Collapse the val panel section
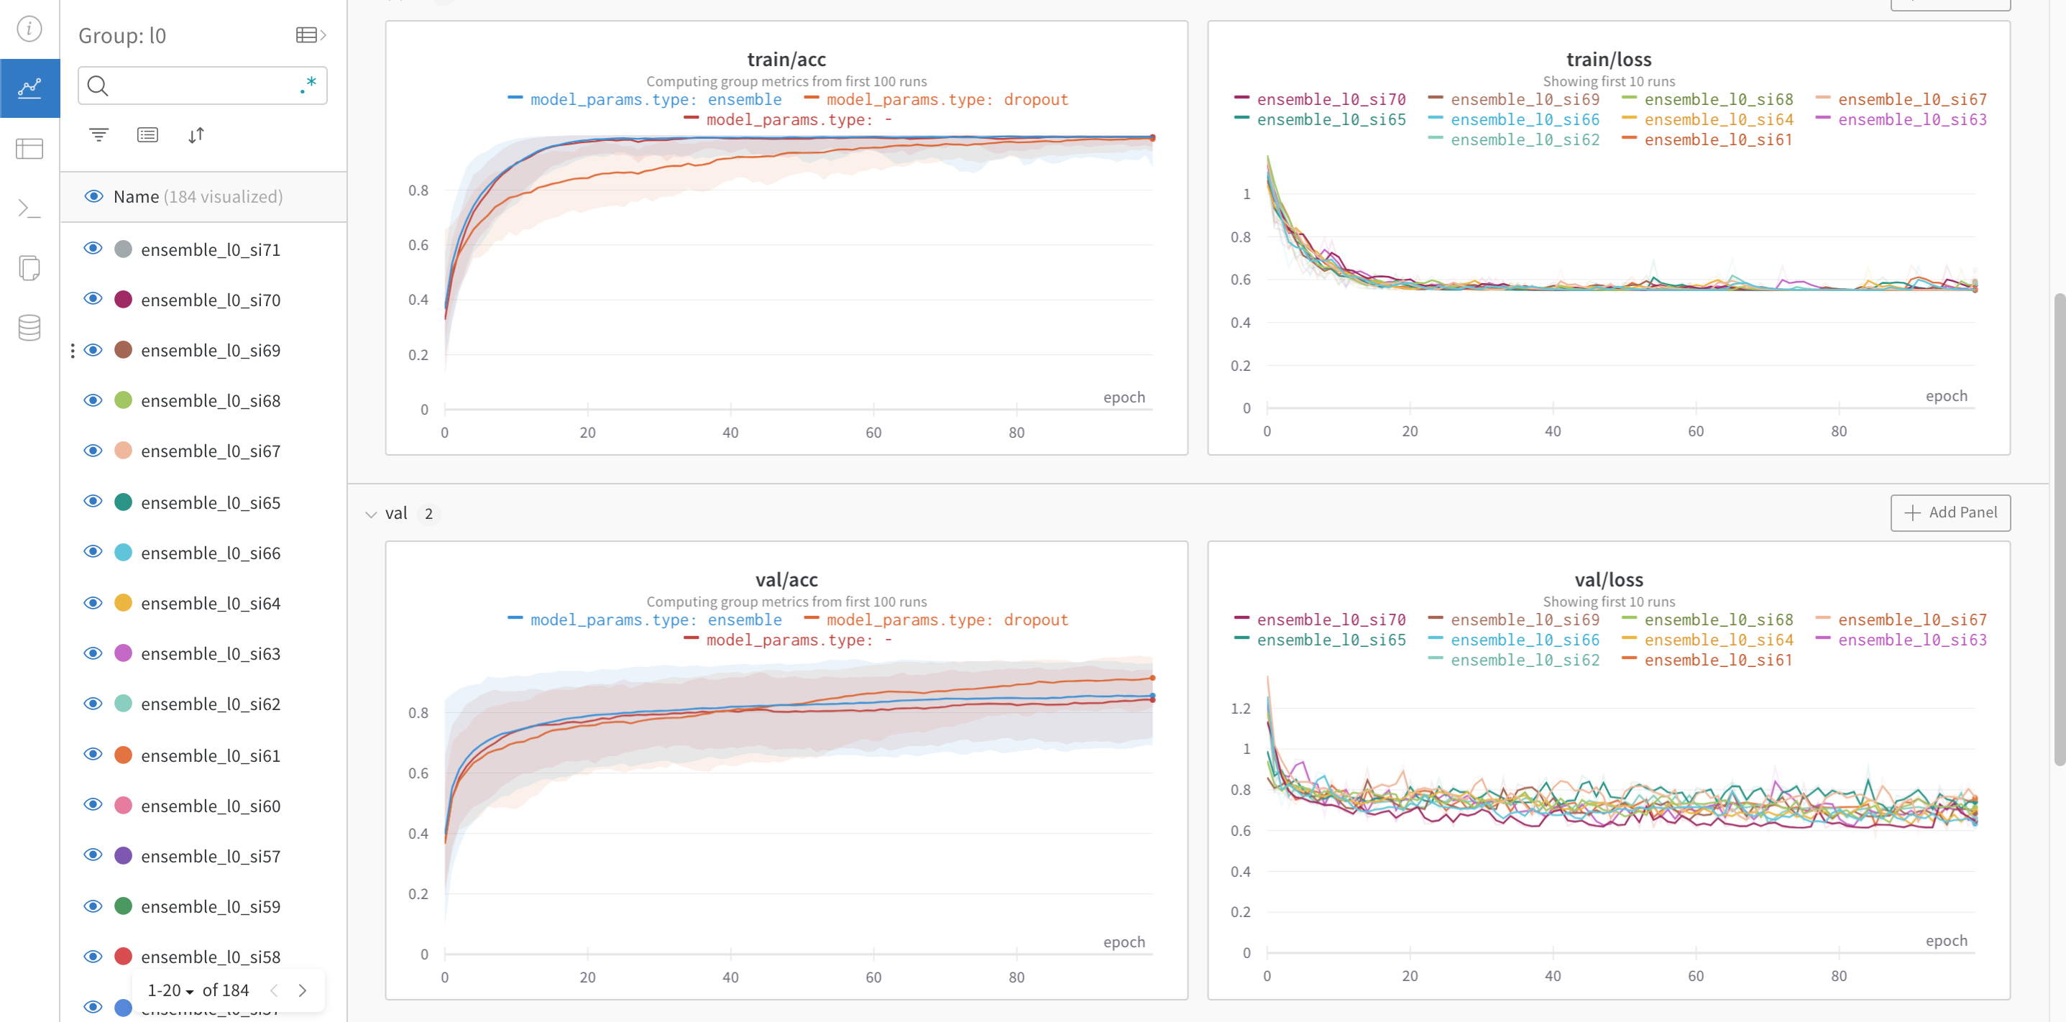 [370, 514]
